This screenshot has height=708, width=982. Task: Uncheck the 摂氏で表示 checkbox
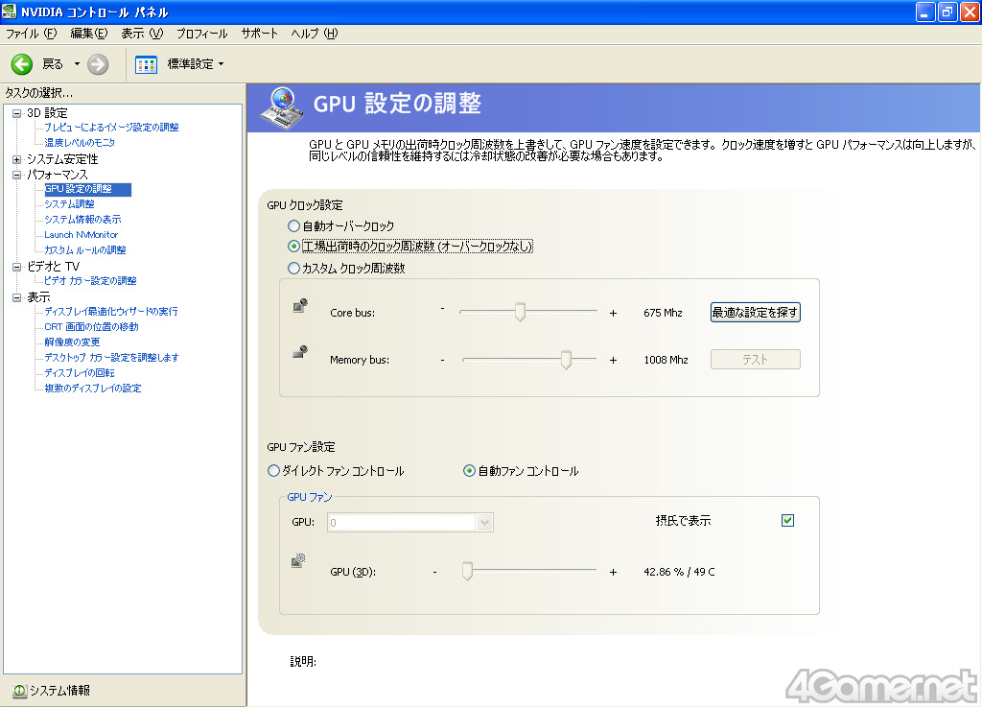point(787,521)
